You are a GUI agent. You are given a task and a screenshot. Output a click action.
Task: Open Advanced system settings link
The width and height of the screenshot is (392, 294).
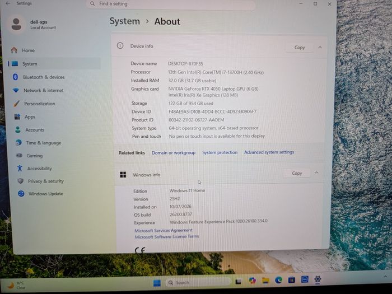pos(269,152)
